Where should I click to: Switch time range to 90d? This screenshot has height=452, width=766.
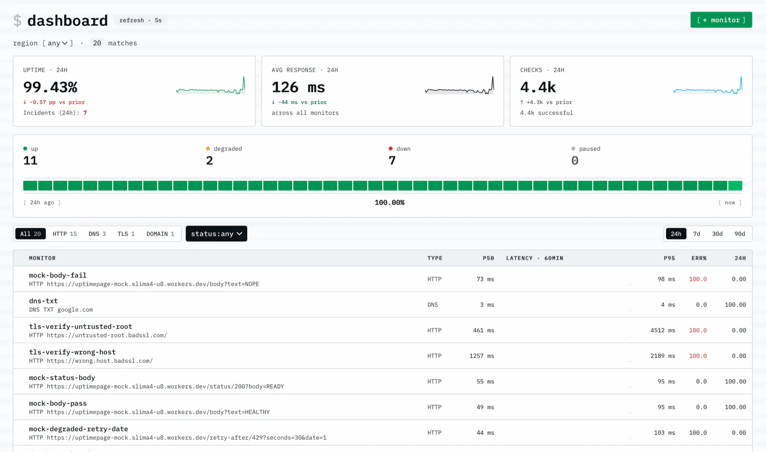pos(740,233)
